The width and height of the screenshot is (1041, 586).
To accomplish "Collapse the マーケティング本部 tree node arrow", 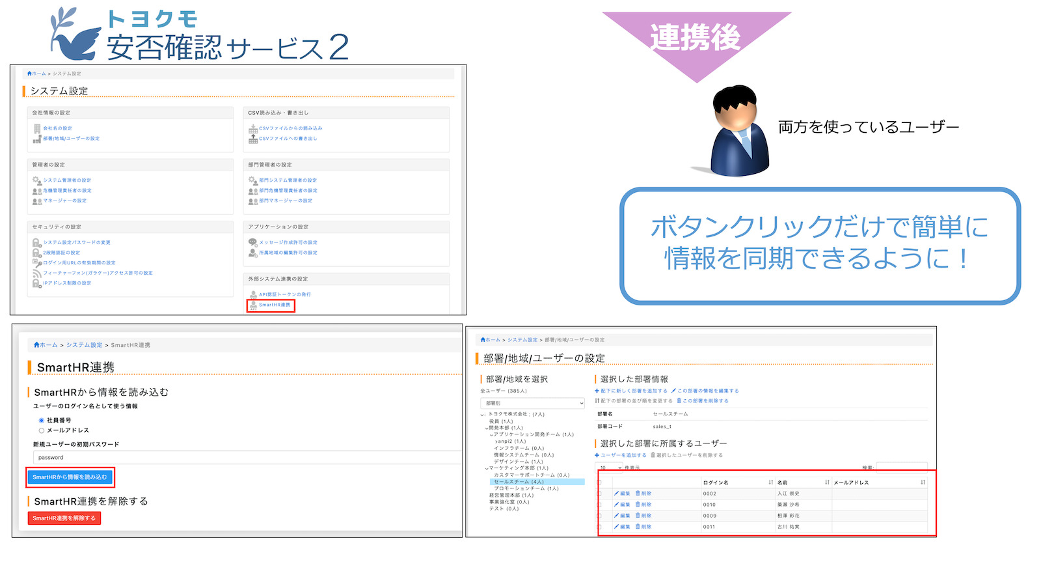I will (x=486, y=469).
